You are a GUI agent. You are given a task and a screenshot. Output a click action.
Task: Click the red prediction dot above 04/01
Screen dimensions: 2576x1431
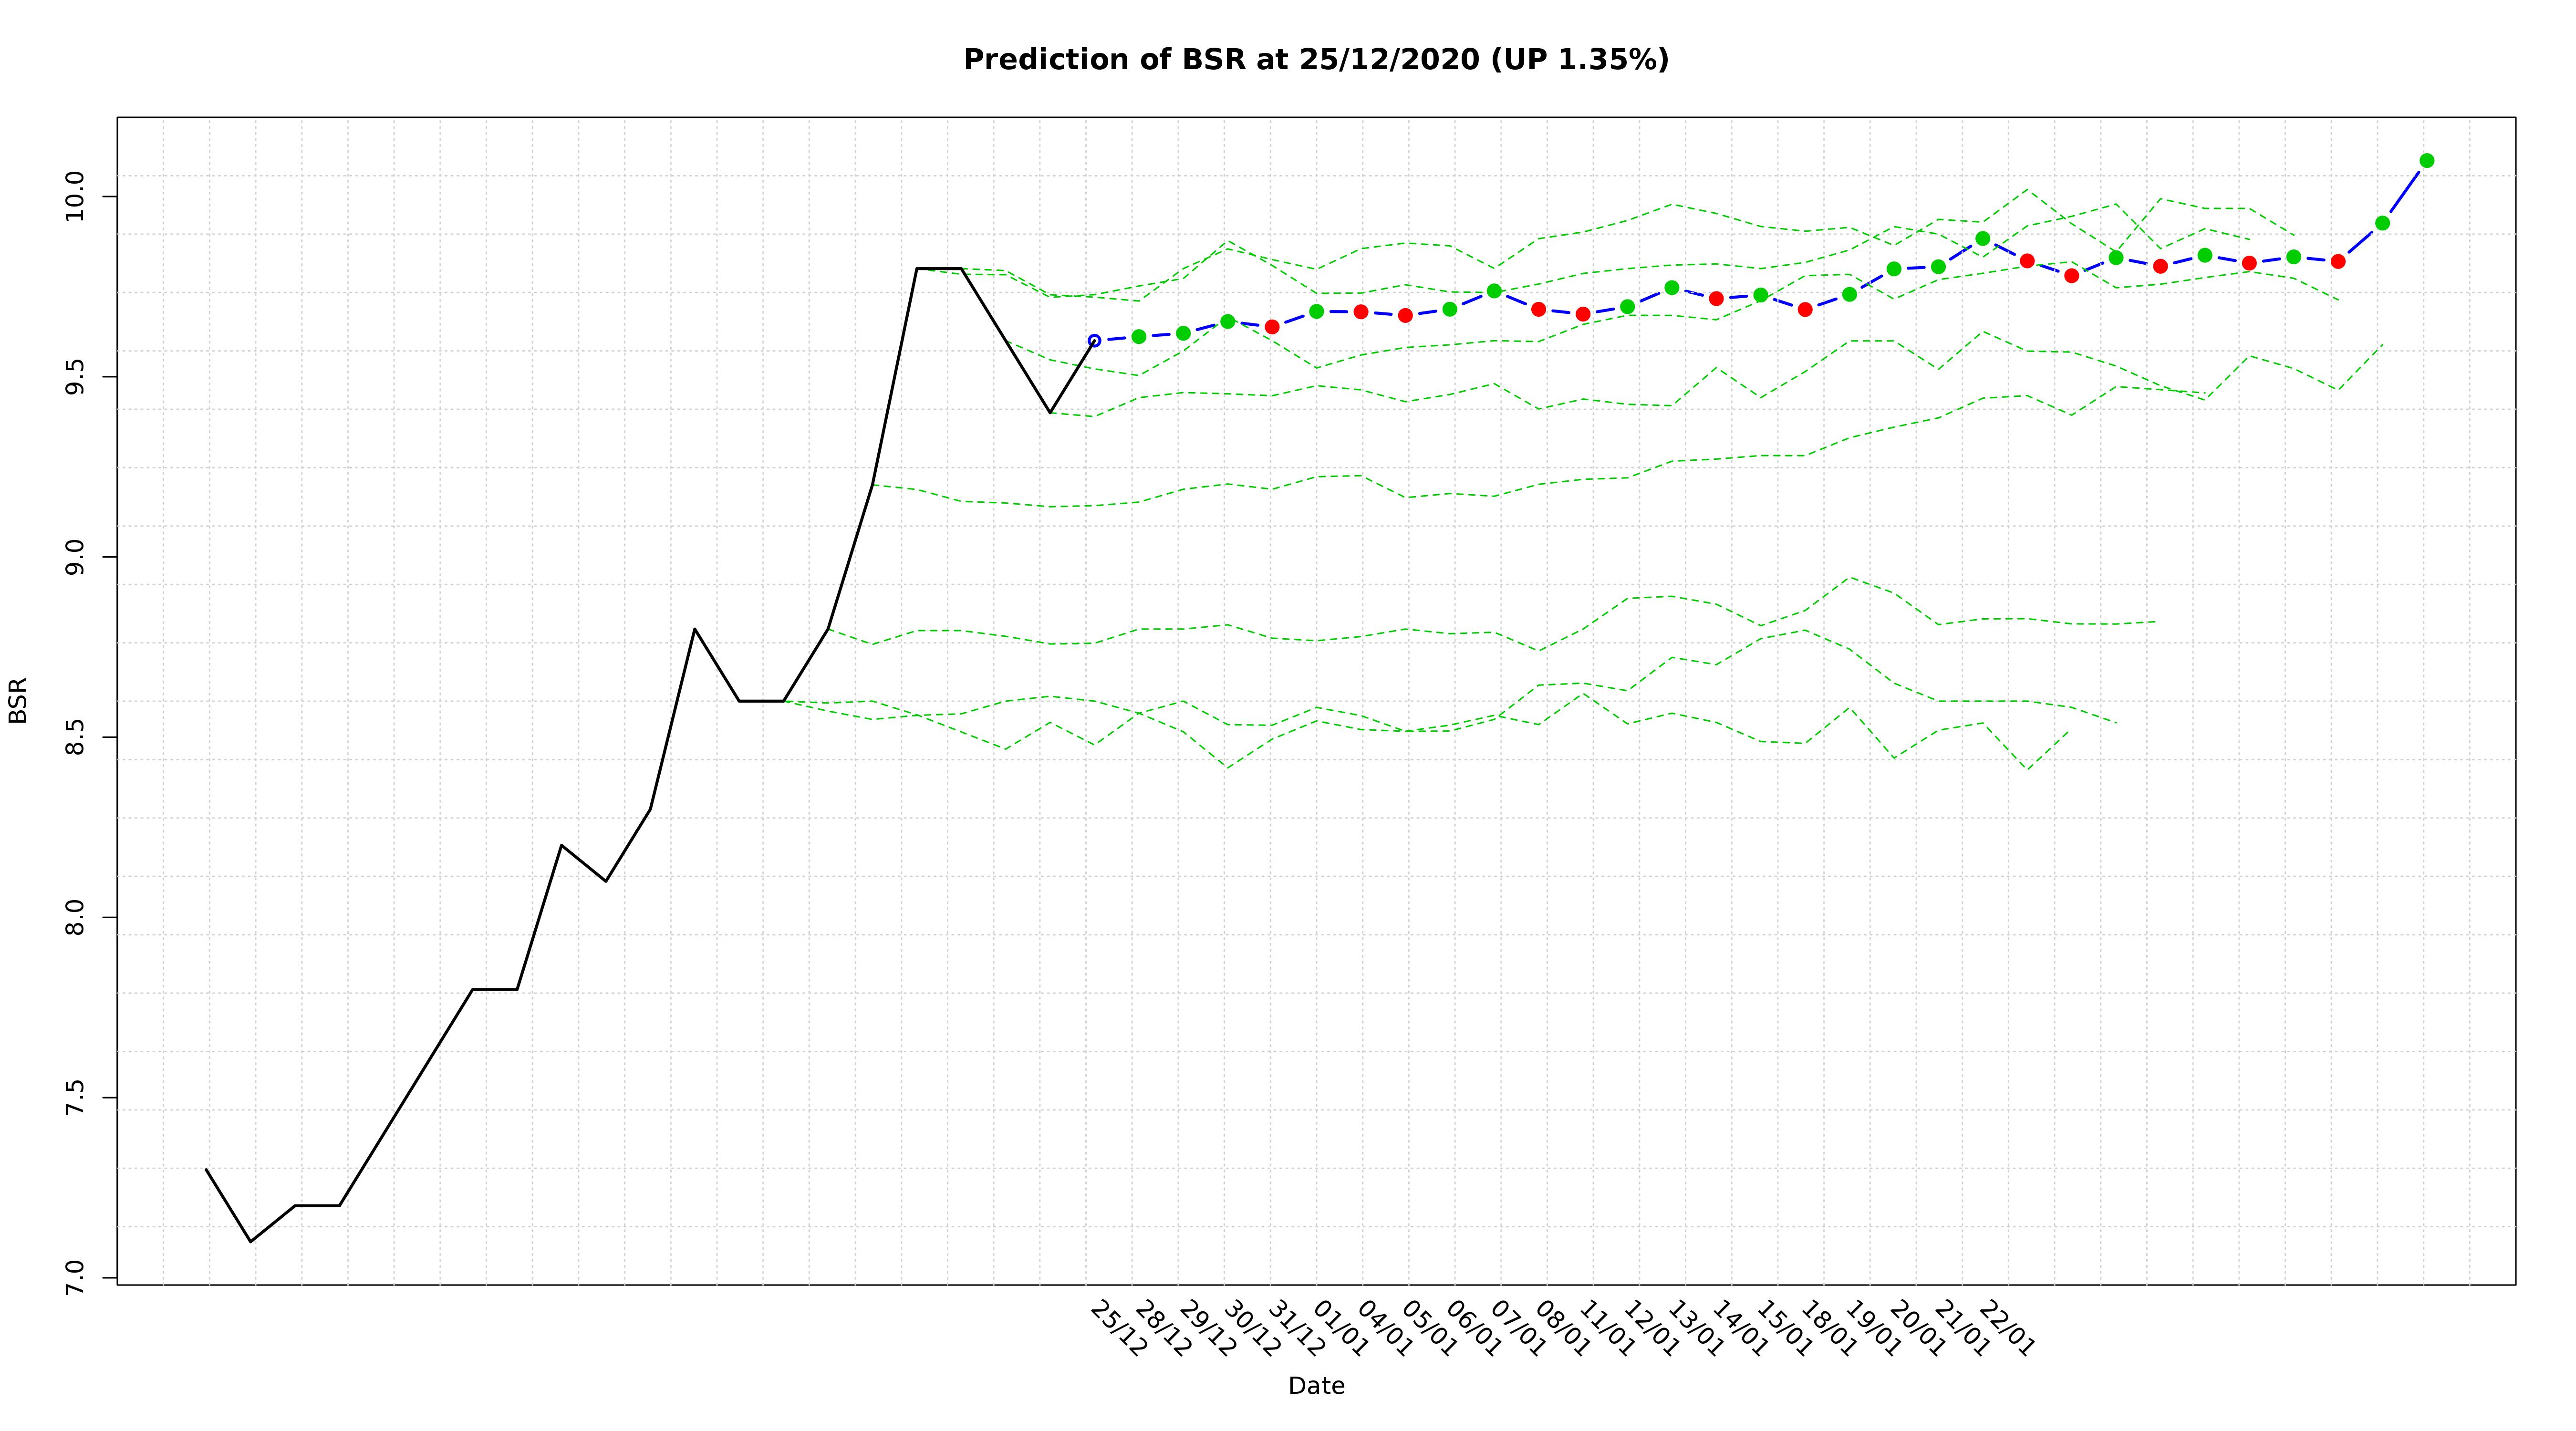click(x=1361, y=312)
